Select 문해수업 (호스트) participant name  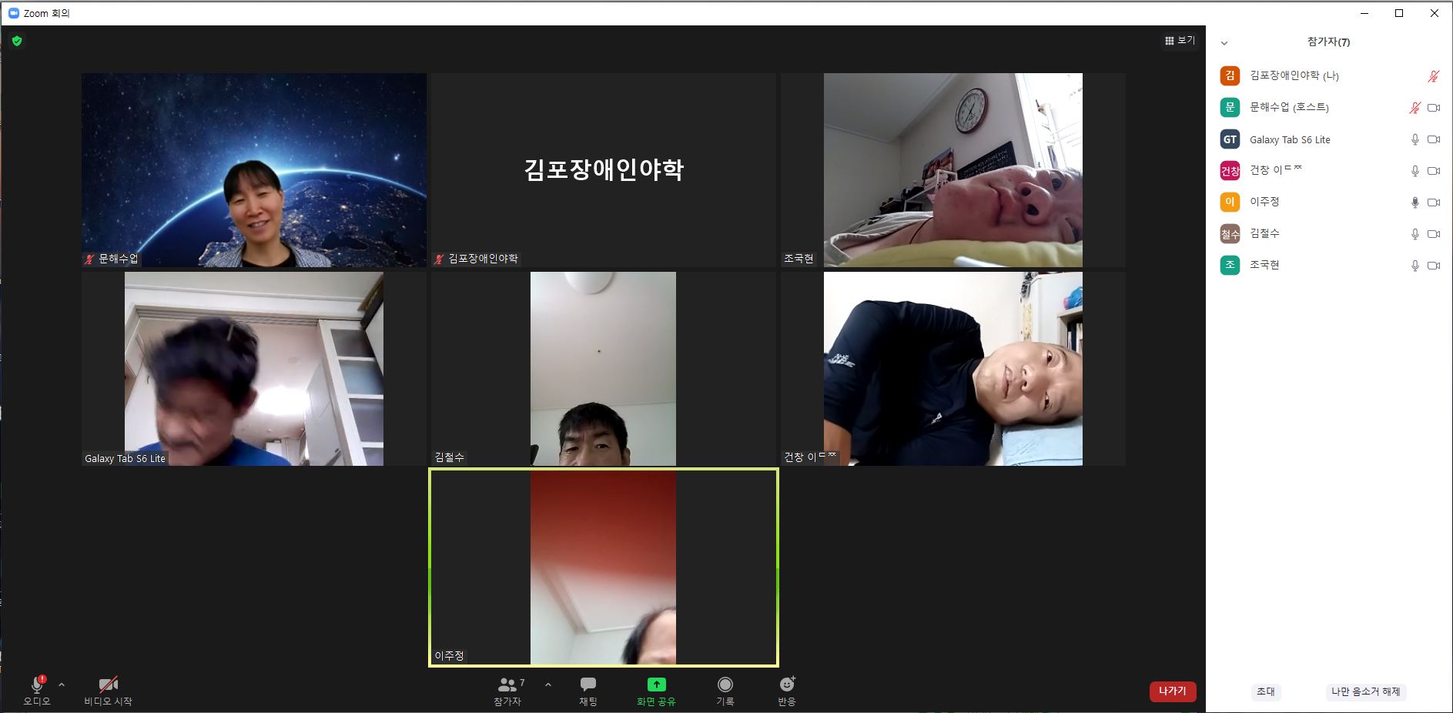(1289, 107)
